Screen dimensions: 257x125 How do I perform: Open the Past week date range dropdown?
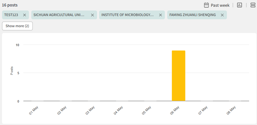[220, 5]
